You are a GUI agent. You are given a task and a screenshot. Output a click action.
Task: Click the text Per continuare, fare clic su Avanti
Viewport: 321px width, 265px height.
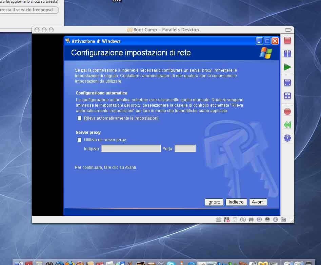[x=106, y=167]
